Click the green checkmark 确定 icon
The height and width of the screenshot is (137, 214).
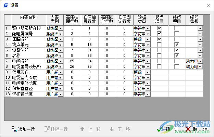point(159,129)
